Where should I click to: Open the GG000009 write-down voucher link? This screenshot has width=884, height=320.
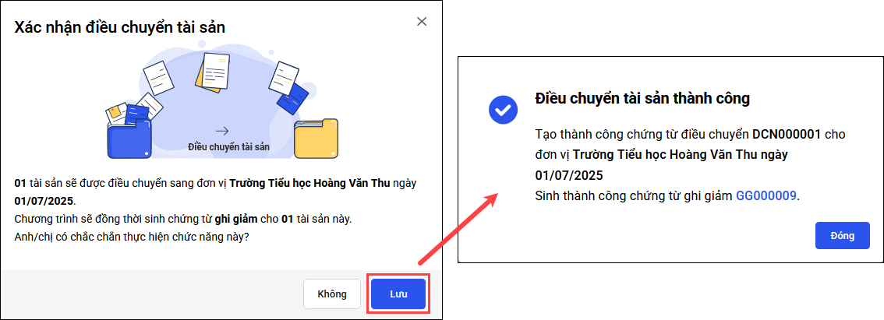point(766,195)
